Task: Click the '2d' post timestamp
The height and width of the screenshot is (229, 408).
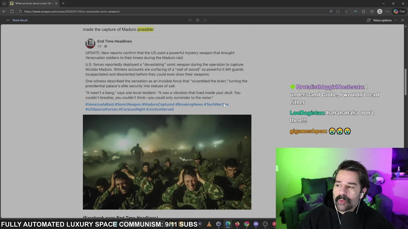Action: pyautogui.click(x=99, y=46)
